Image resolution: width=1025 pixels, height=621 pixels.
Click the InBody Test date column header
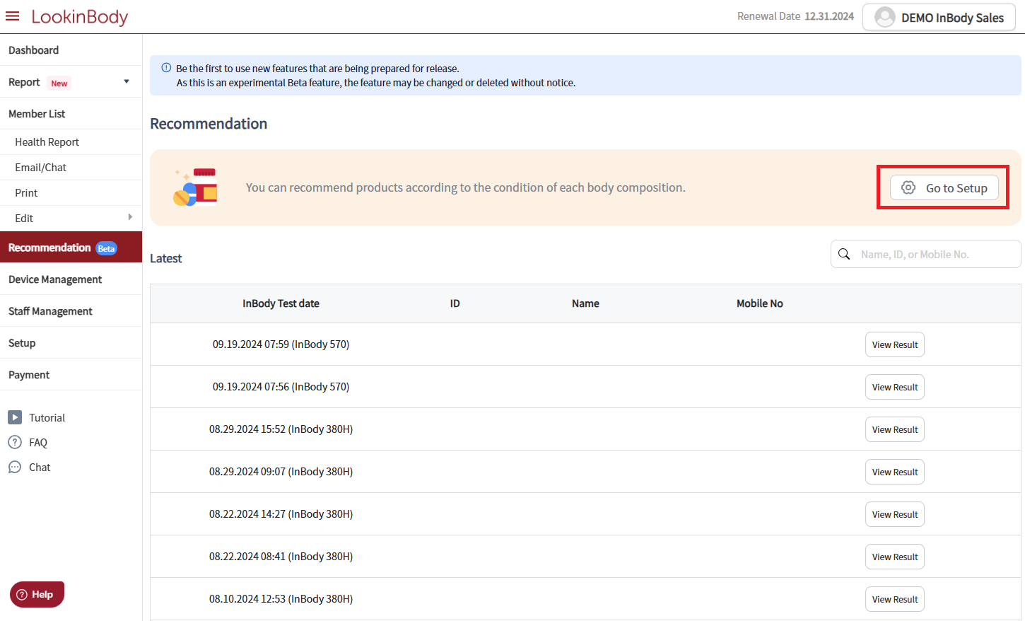pyautogui.click(x=281, y=303)
